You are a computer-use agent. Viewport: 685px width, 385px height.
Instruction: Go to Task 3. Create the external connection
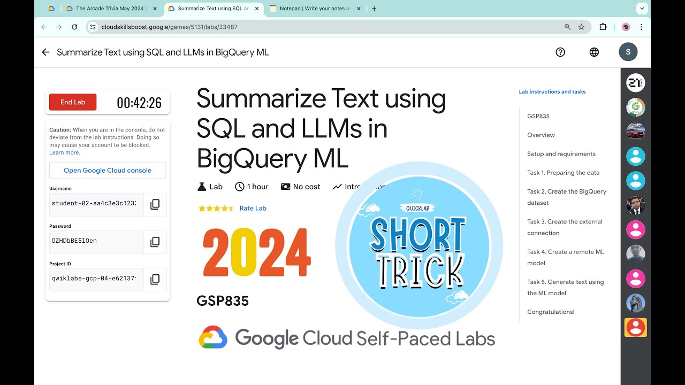tap(565, 227)
